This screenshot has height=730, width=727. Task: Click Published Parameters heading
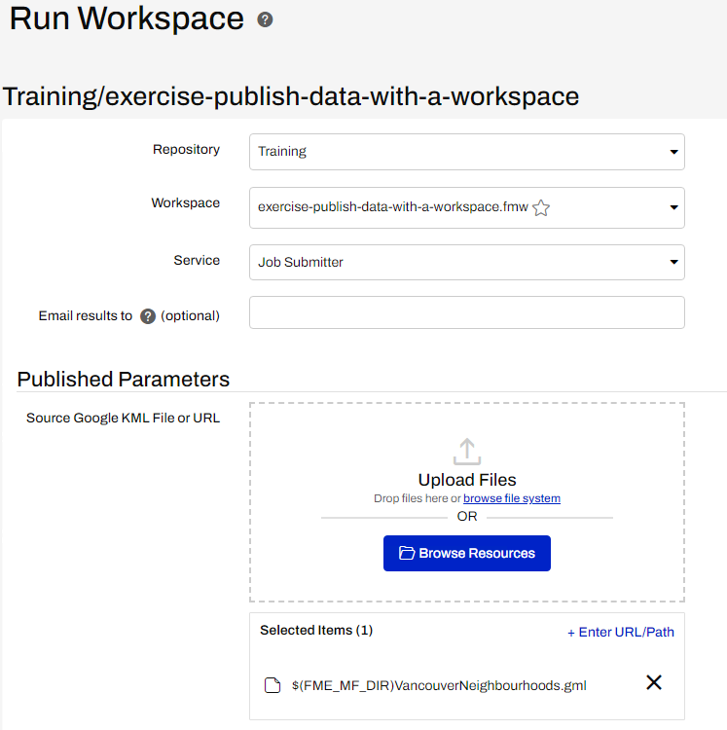tap(124, 379)
